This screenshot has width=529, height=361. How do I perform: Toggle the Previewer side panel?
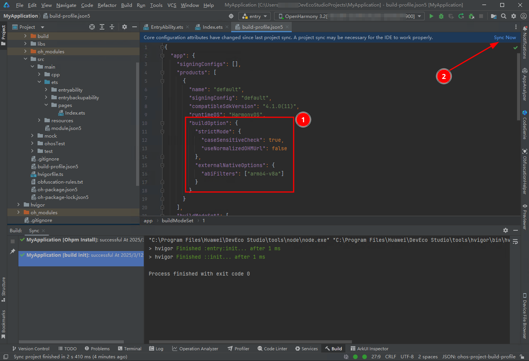[x=525, y=217]
